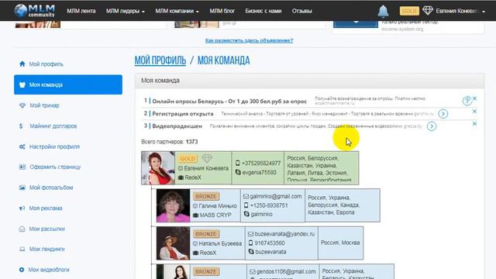Open Галина Минько name link
The height and width of the screenshot is (279, 496).
pyautogui.click(x=218, y=205)
